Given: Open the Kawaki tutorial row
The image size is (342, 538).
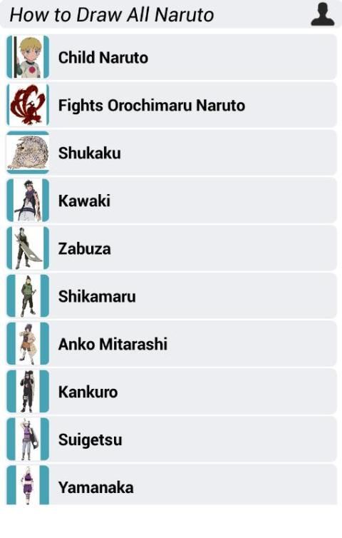Looking at the screenshot, I should click(x=171, y=201).
